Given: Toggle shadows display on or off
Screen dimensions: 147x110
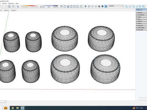Looking at the screenshot, I should coord(18,6).
